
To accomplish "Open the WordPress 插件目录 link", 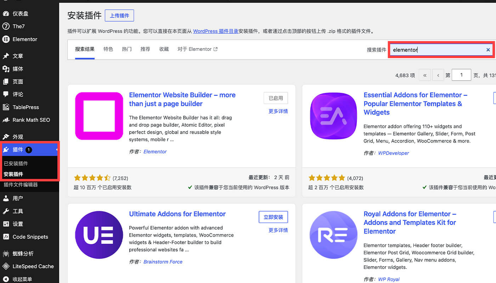I will 215,31.
